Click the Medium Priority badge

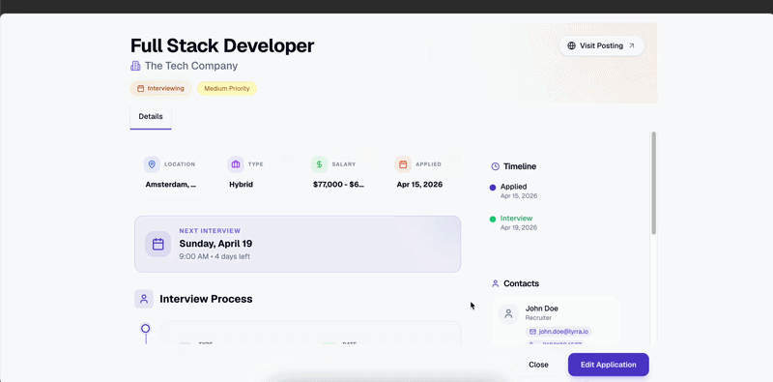pyautogui.click(x=227, y=89)
